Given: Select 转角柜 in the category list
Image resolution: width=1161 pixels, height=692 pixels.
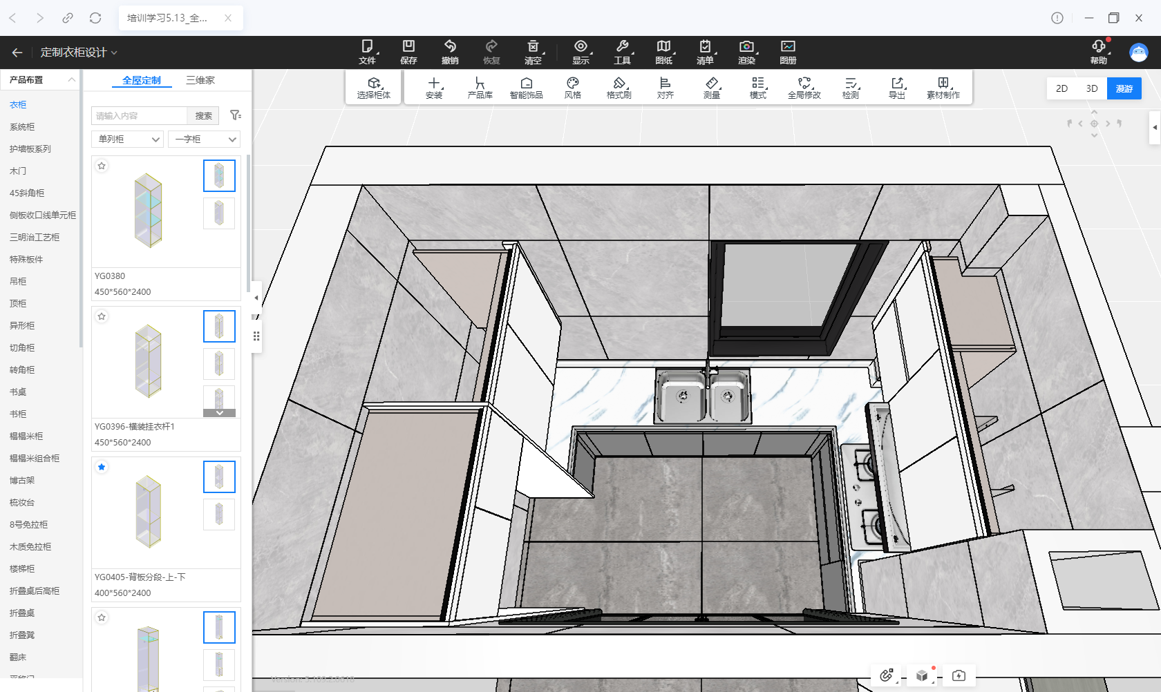Looking at the screenshot, I should pyautogui.click(x=22, y=369).
